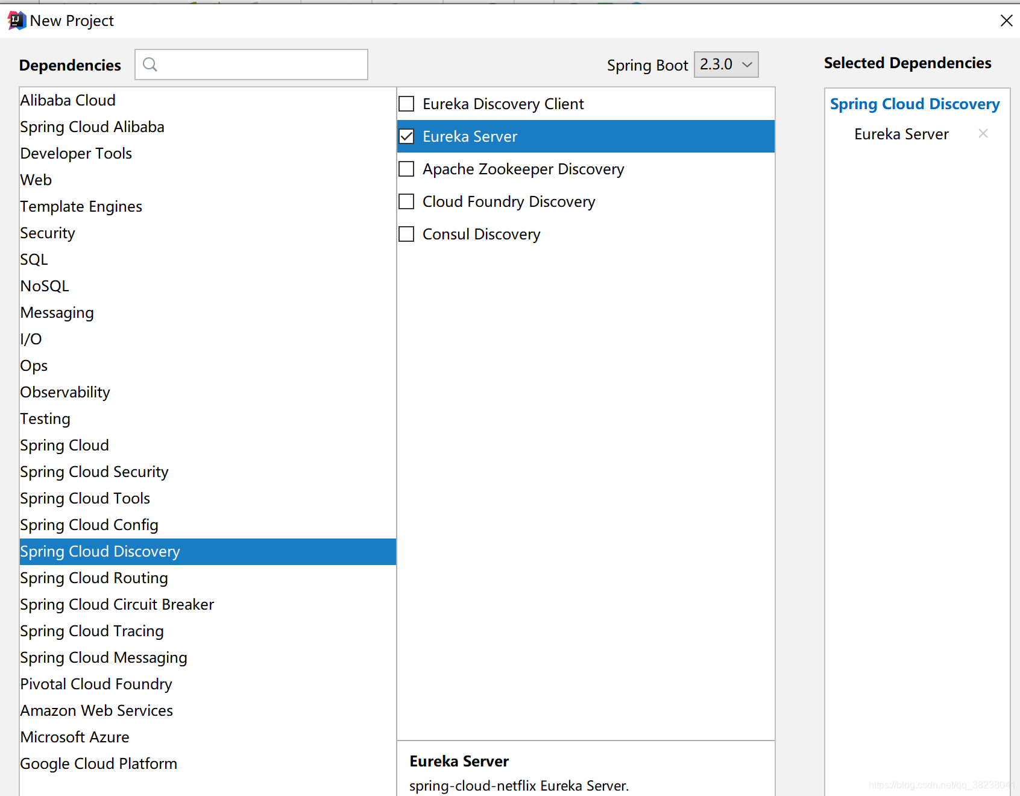Click the Eureka Discovery Client label
1020x796 pixels.
[x=503, y=104]
